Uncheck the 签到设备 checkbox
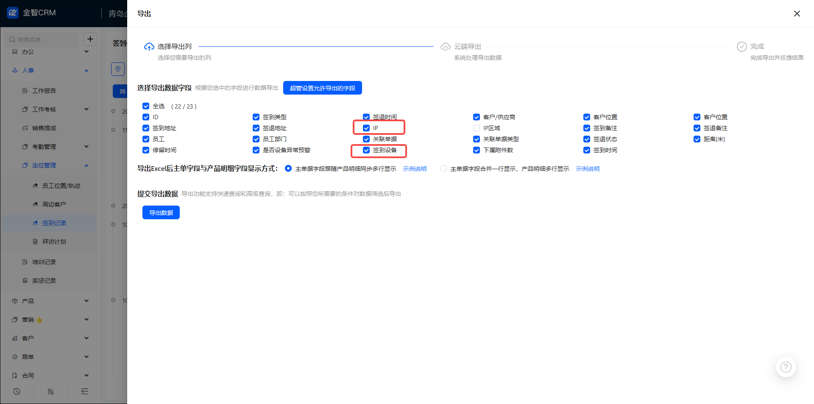Image resolution: width=814 pixels, height=404 pixels. [x=366, y=150]
